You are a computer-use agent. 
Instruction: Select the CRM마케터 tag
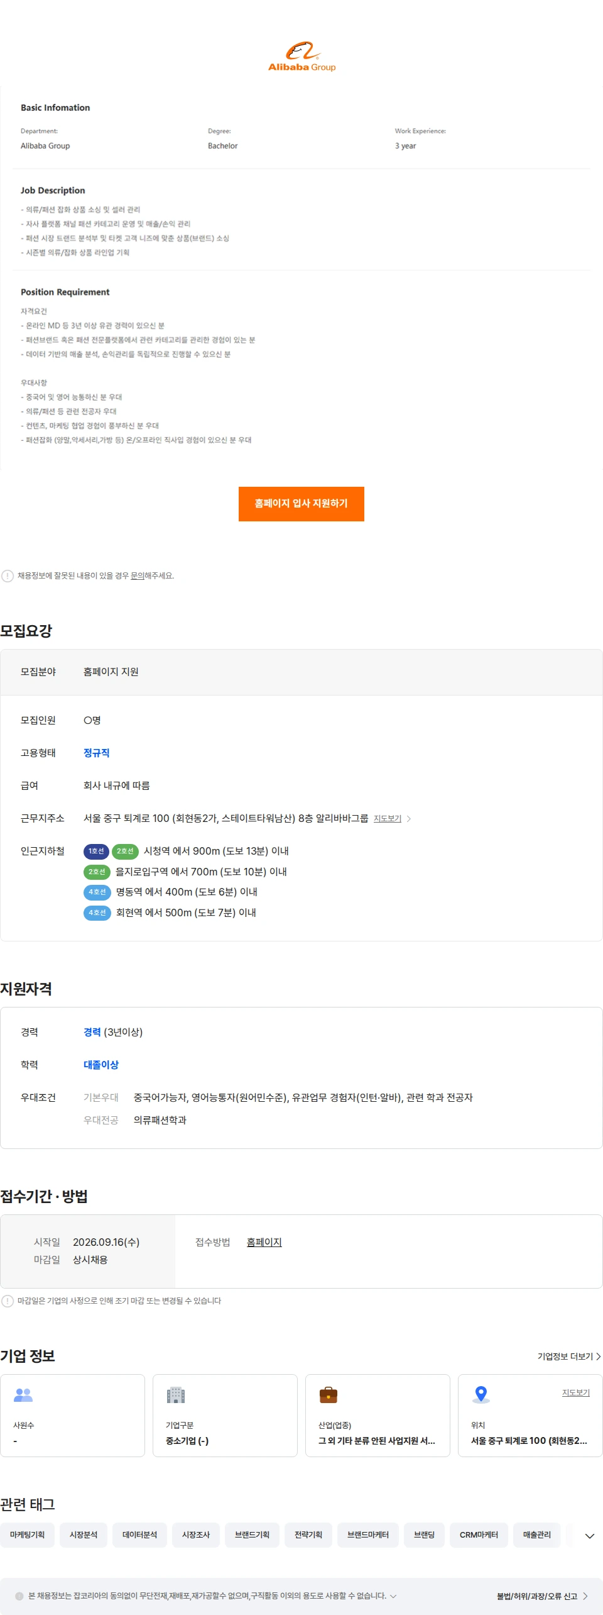[479, 1535]
